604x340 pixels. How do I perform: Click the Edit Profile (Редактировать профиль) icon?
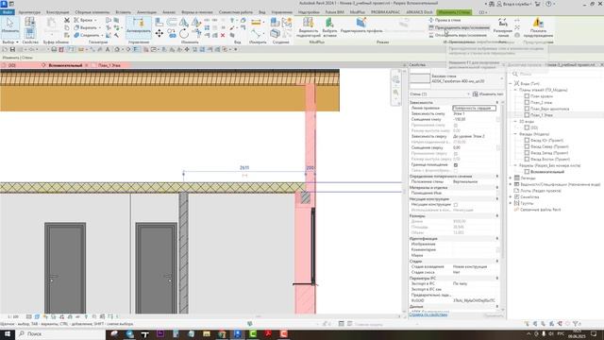tap(361, 23)
